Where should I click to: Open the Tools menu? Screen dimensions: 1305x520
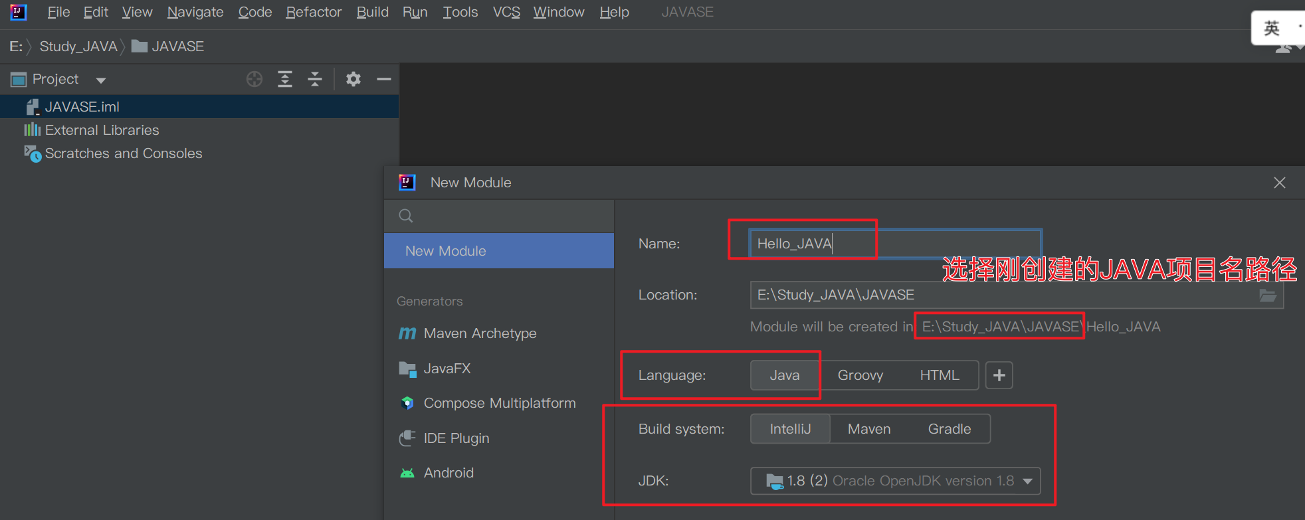460,12
